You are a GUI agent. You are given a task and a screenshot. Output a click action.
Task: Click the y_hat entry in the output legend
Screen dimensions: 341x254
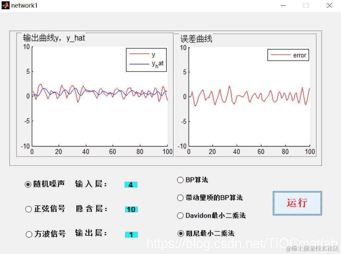click(x=146, y=64)
